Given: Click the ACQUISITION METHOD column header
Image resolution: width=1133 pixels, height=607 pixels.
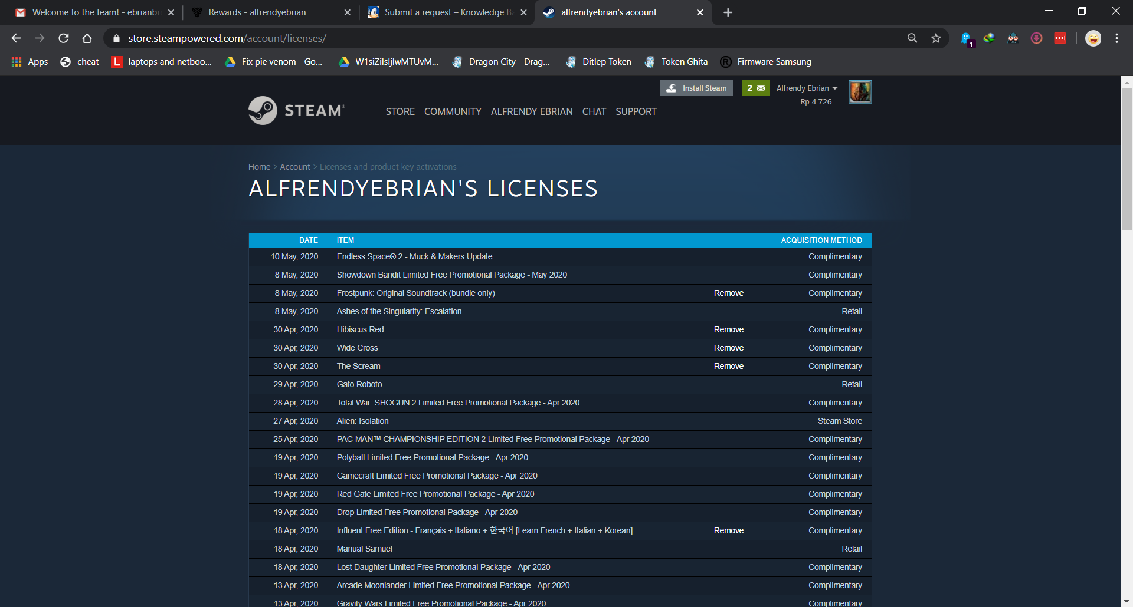Looking at the screenshot, I should tap(821, 240).
